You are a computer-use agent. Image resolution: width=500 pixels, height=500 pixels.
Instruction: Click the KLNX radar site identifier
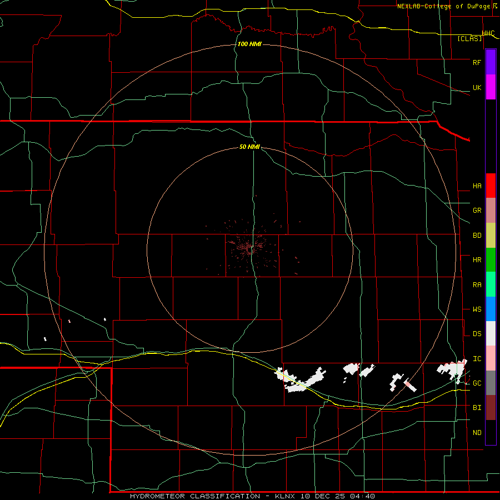pyautogui.click(x=286, y=496)
